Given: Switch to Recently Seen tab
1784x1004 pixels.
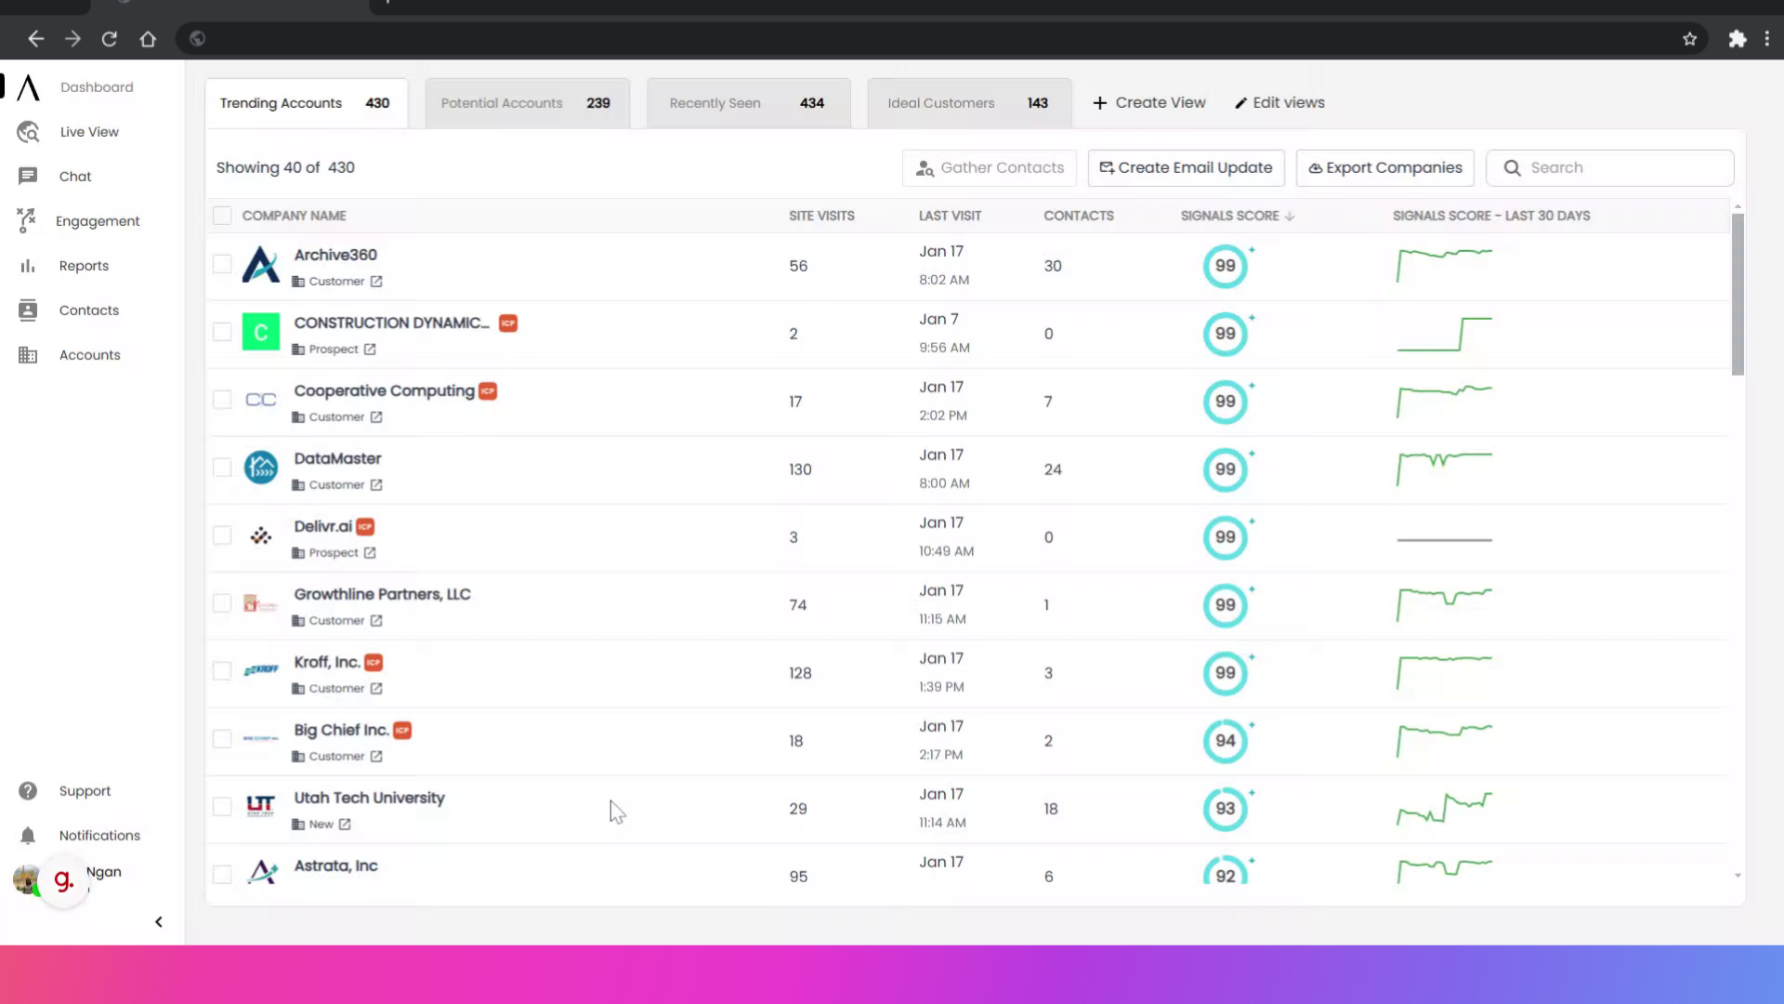Looking at the screenshot, I should coord(748,103).
